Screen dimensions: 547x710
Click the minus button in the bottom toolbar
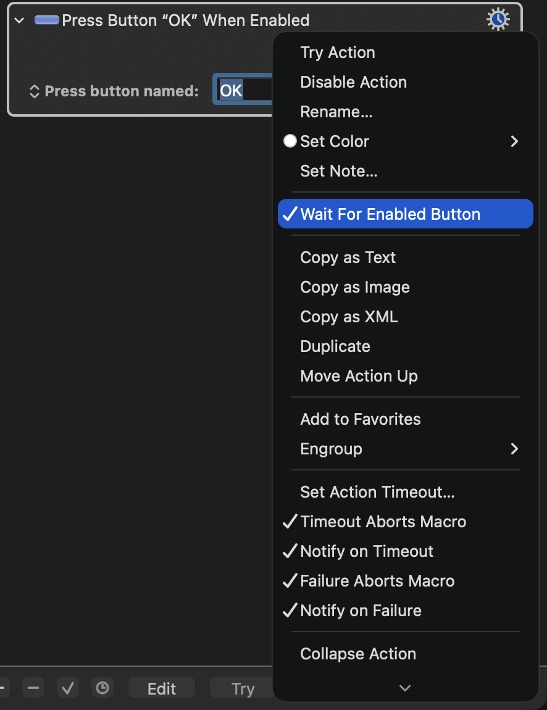pos(33,688)
